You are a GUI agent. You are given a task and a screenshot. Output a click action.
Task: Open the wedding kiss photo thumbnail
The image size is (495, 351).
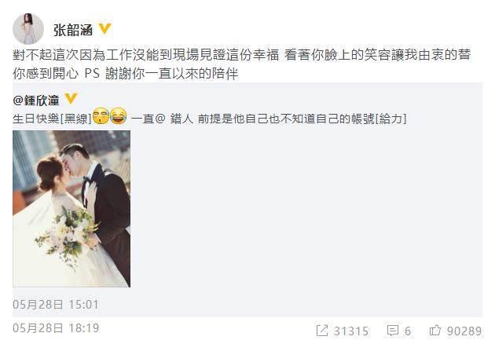pos(71,209)
